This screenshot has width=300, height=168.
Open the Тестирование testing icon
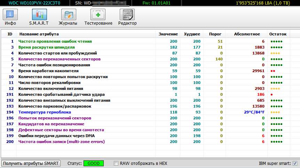click(98, 15)
